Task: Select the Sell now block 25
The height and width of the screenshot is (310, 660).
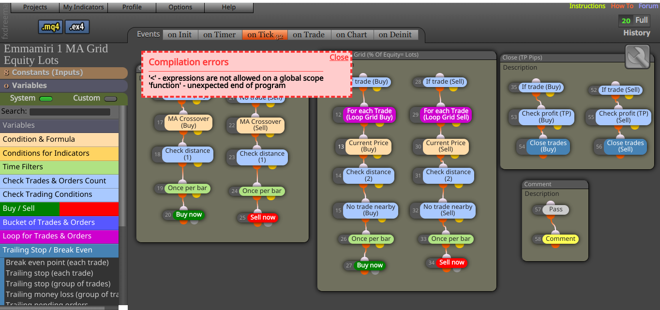Action: 263,218
